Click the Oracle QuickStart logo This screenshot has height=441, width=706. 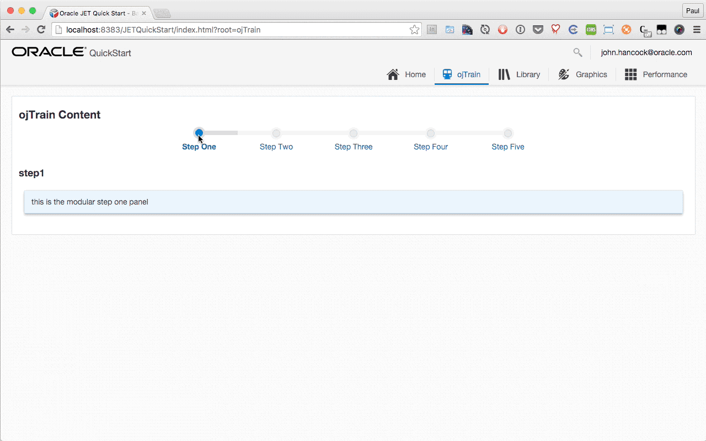click(71, 52)
